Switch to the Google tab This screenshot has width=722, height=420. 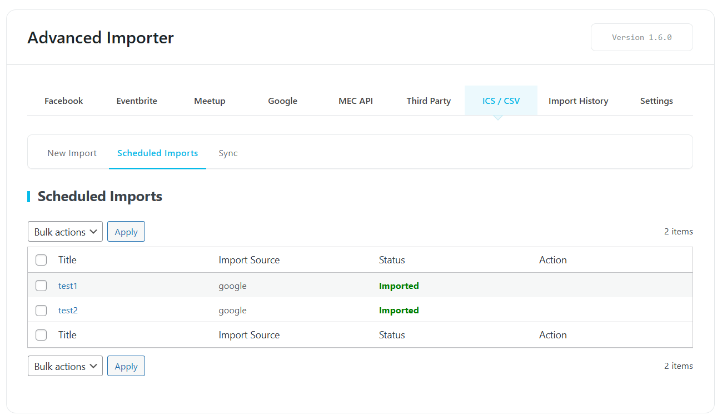[x=282, y=101]
